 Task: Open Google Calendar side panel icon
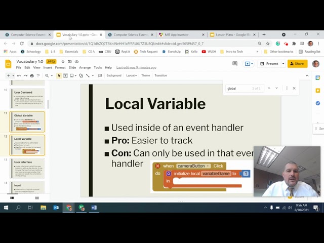tap(318, 78)
